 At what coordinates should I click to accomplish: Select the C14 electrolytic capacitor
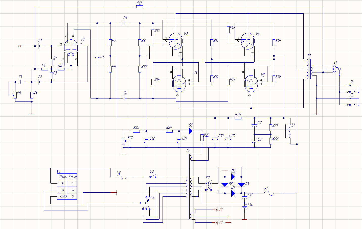coord(244,206)
